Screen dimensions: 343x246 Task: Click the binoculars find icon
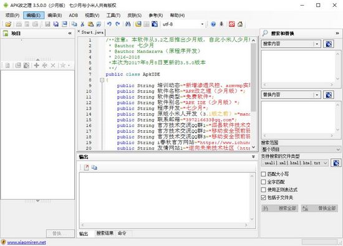pyautogui.click(x=128, y=24)
